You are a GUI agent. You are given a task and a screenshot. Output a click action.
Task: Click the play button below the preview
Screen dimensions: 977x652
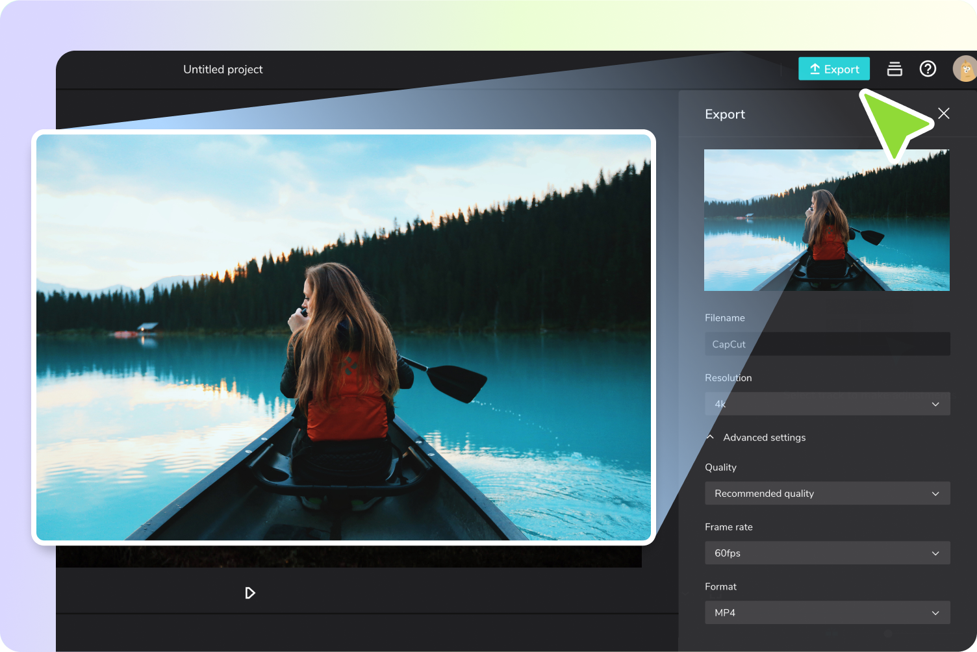click(x=250, y=593)
